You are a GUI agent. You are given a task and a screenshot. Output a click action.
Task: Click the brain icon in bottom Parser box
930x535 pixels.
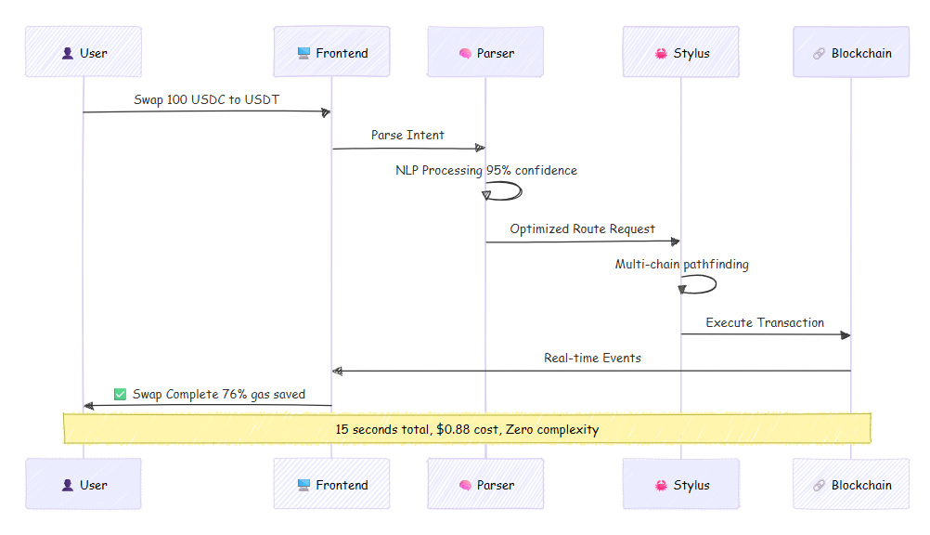pyautogui.click(x=465, y=485)
